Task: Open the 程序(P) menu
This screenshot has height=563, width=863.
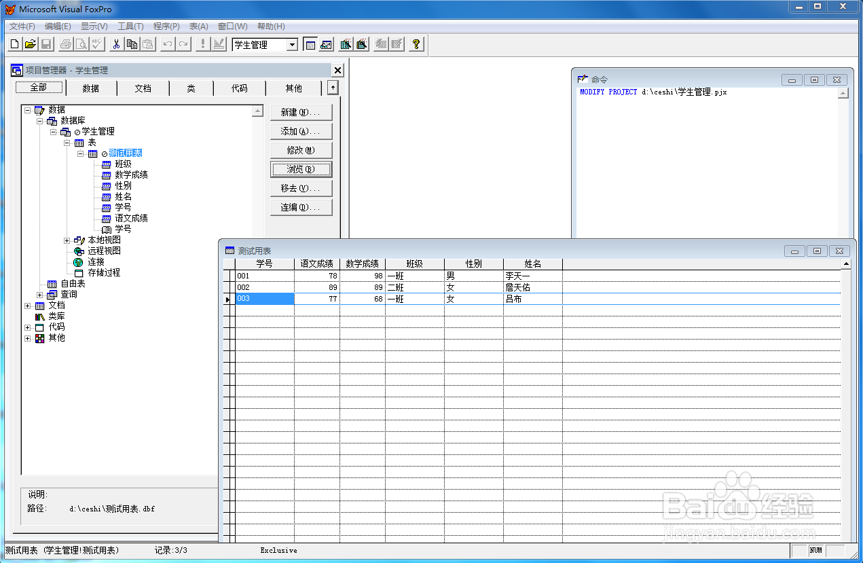Action: click(x=166, y=26)
